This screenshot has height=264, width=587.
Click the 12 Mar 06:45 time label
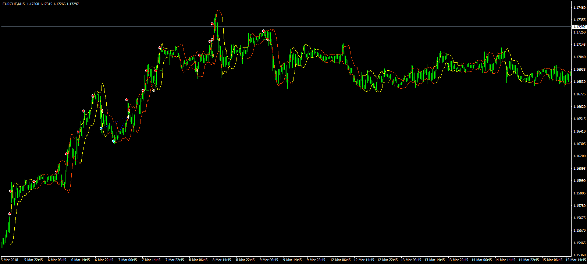point(340,260)
